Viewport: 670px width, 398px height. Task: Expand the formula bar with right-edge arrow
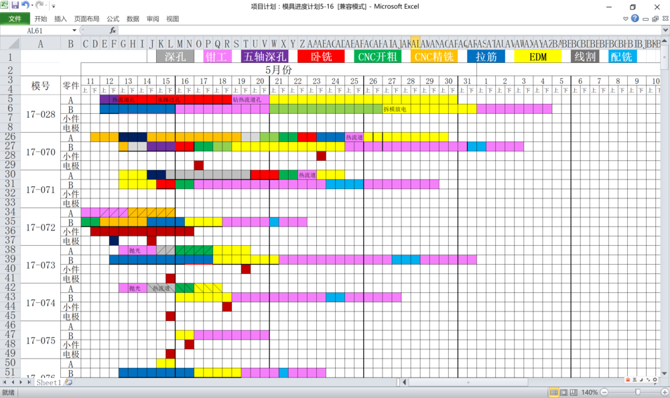click(665, 30)
